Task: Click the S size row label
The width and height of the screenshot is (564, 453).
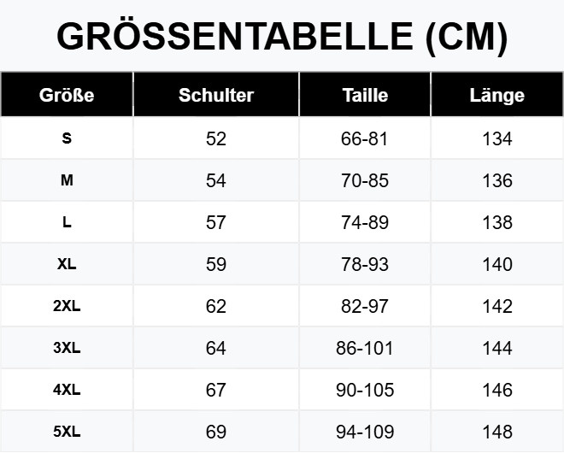Action: tap(67, 138)
